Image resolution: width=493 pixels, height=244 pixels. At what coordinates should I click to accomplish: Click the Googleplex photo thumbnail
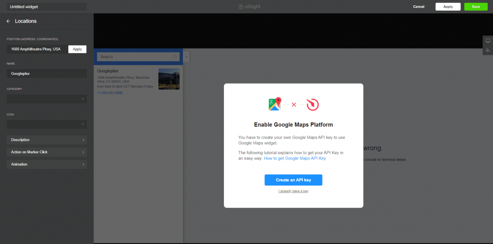click(169, 79)
